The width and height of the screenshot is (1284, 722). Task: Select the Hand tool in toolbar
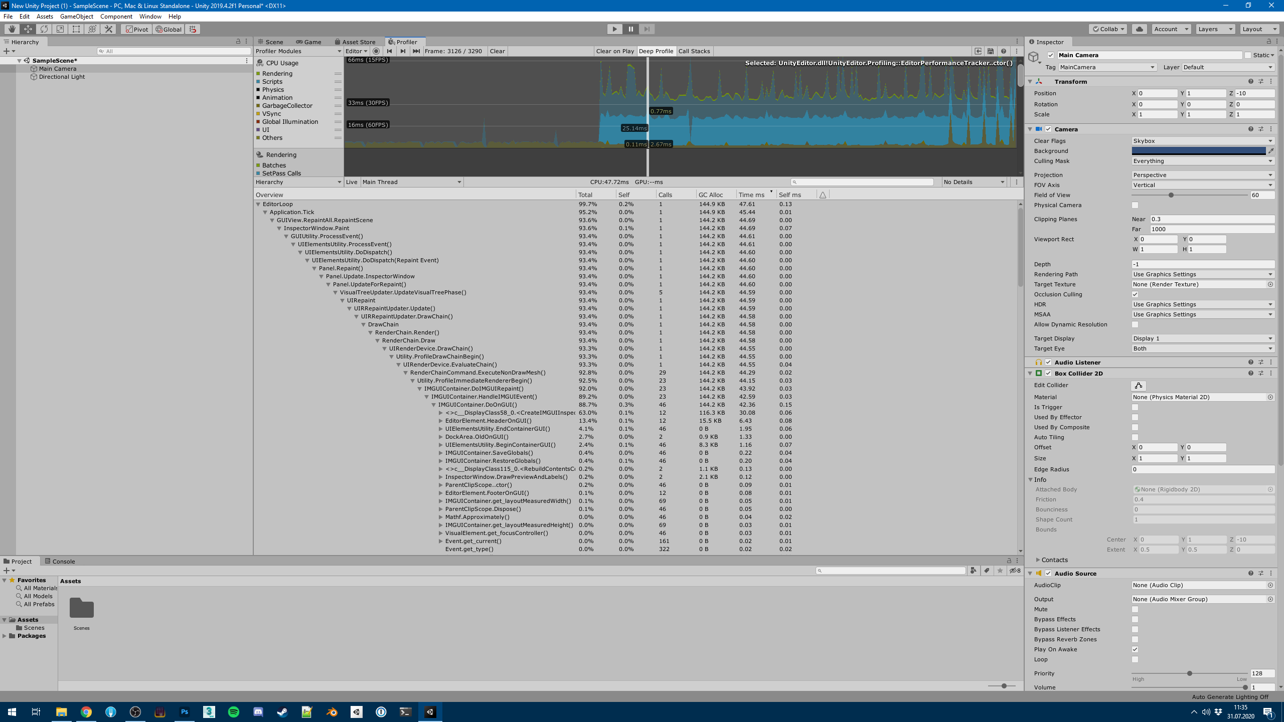tap(12, 29)
